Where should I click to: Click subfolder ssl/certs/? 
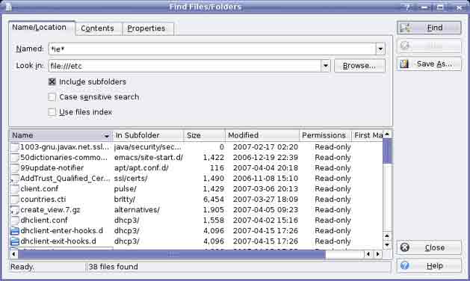(x=131, y=179)
